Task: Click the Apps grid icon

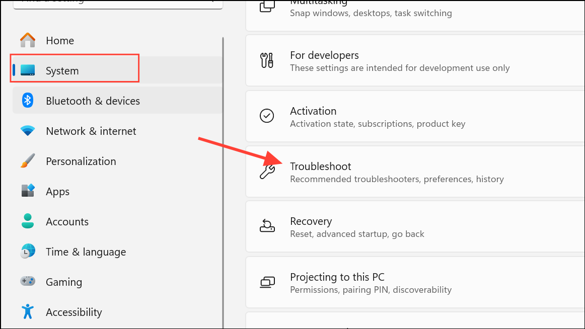Action: click(28, 191)
